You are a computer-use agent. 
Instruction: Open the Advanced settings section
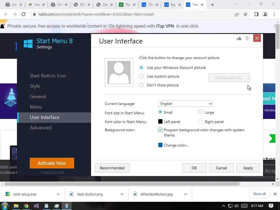click(40, 128)
